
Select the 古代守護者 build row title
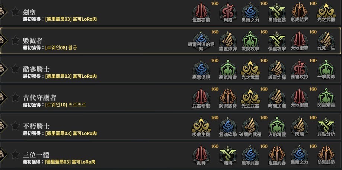point(40,97)
